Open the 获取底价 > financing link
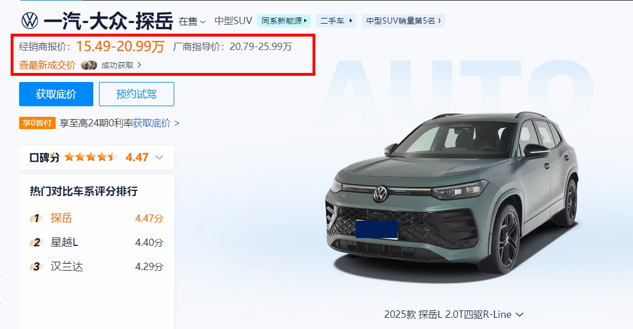633x329 pixels. click(156, 123)
